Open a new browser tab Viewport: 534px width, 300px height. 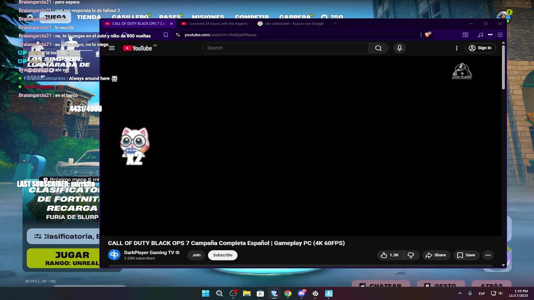coord(335,24)
